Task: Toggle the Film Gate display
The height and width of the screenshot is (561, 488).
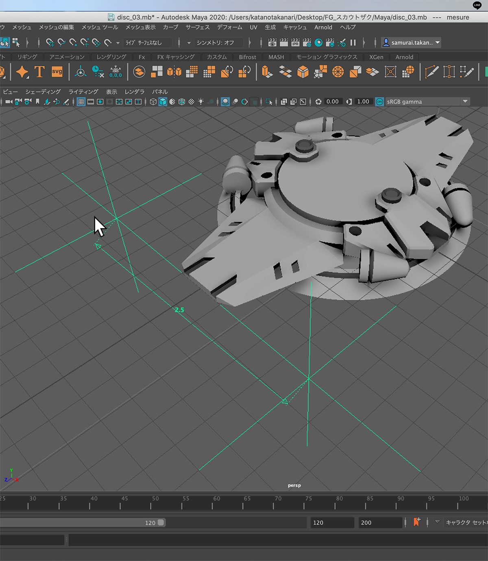Action: [91, 102]
